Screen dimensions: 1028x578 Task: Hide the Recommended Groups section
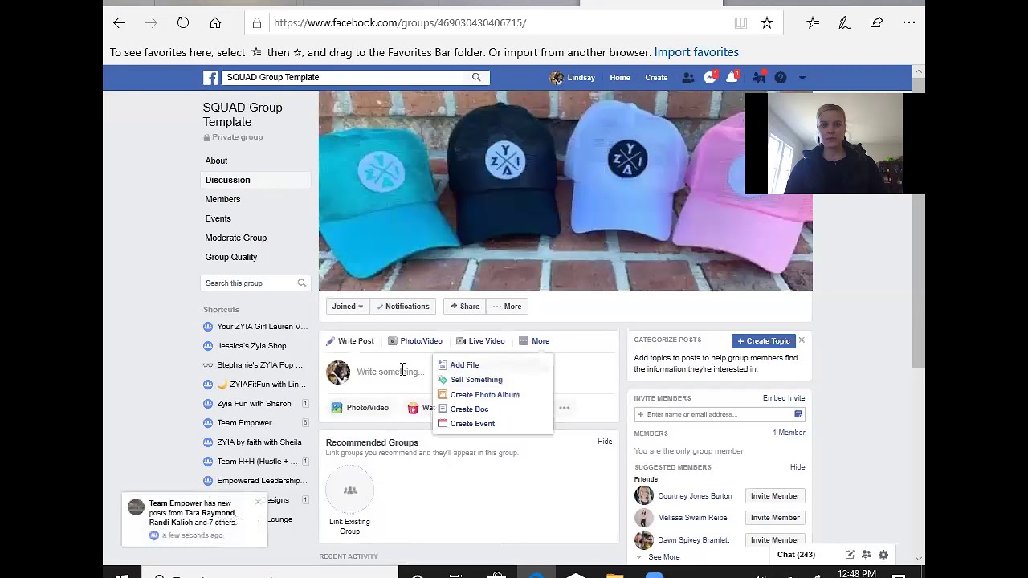[x=605, y=442]
